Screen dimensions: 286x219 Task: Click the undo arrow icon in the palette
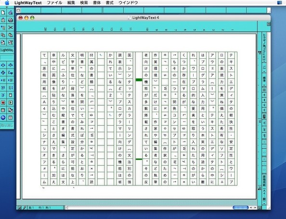coord(3,27)
